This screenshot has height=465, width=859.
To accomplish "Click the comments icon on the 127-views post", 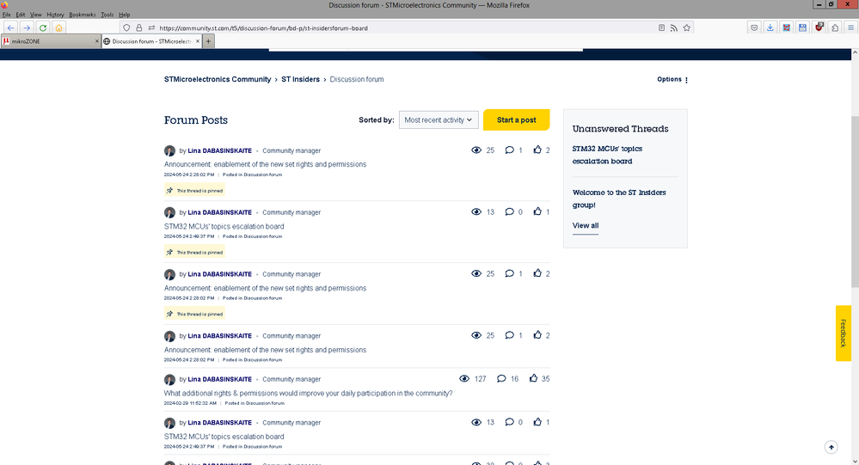I will click(501, 378).
